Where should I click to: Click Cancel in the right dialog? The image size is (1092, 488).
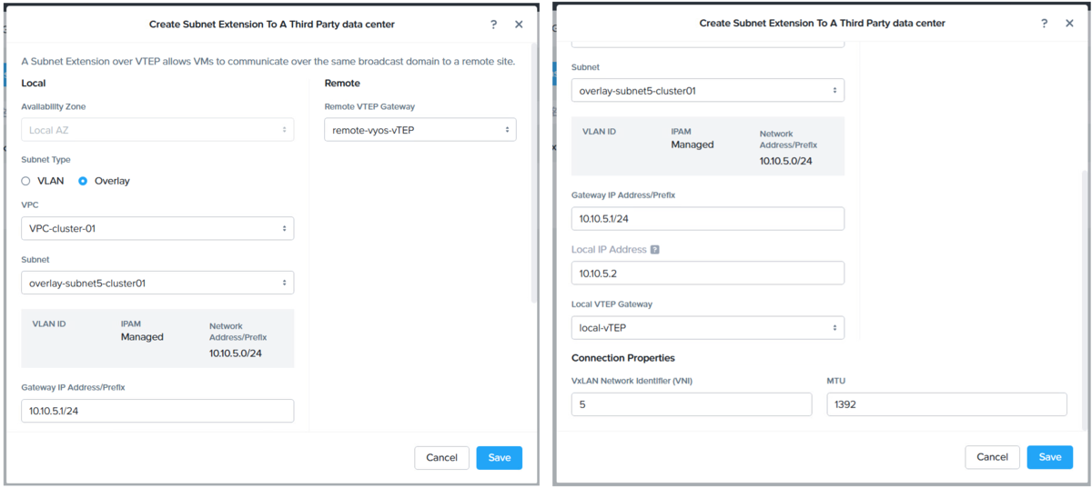click(992, 457)
